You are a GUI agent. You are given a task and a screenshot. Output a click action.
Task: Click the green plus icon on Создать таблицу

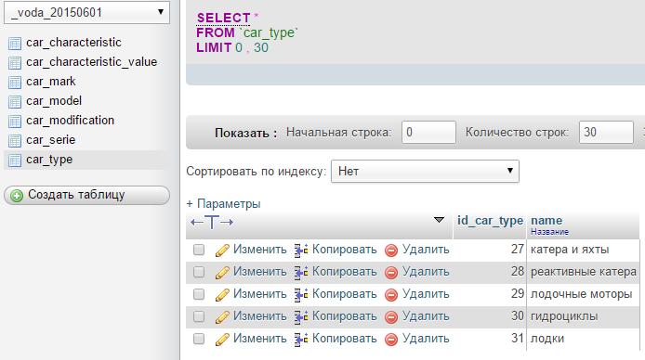tap(17, 196)
